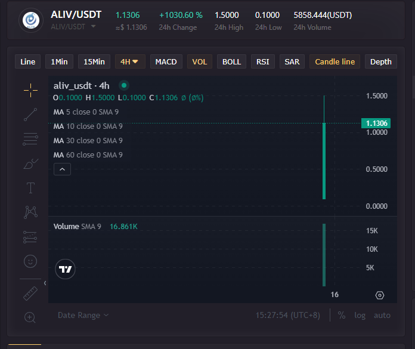Toggle the BOLL indicator

(231, 61)
